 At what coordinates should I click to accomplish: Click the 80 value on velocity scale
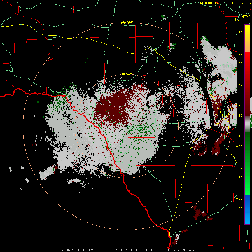(241, 43)
